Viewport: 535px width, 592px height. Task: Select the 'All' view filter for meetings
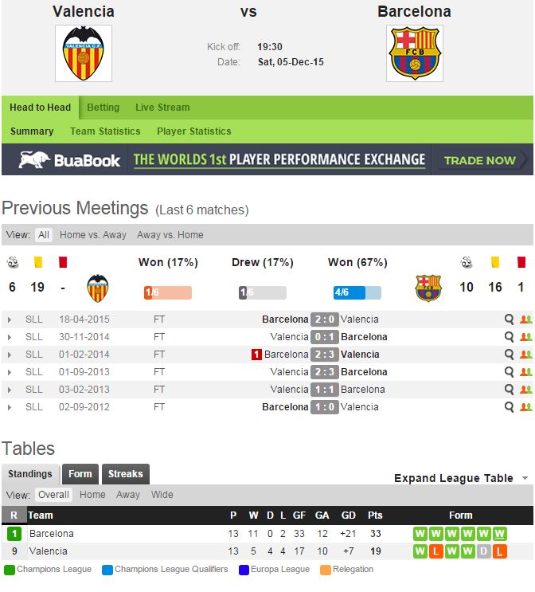click(x=44, y=235)
